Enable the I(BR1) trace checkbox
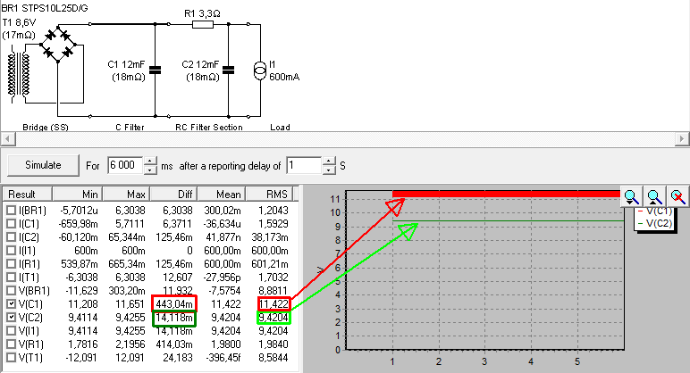The height and width of the screenshot is (373, 690). point(12,211)
